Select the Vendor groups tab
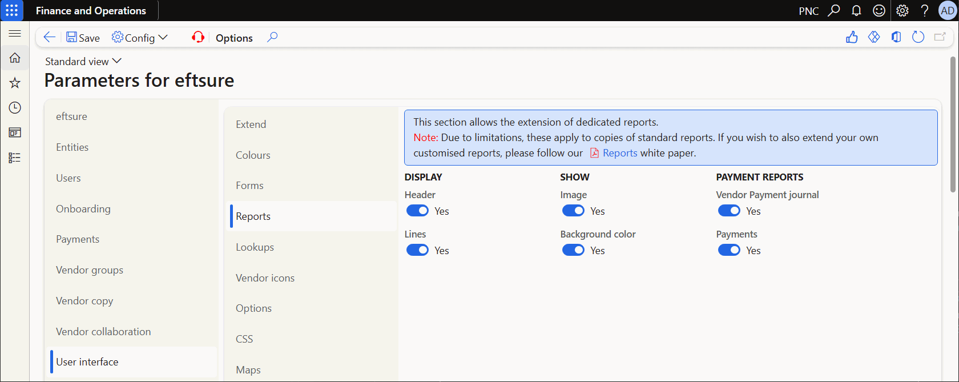959x382 pixels. (131, 270)
